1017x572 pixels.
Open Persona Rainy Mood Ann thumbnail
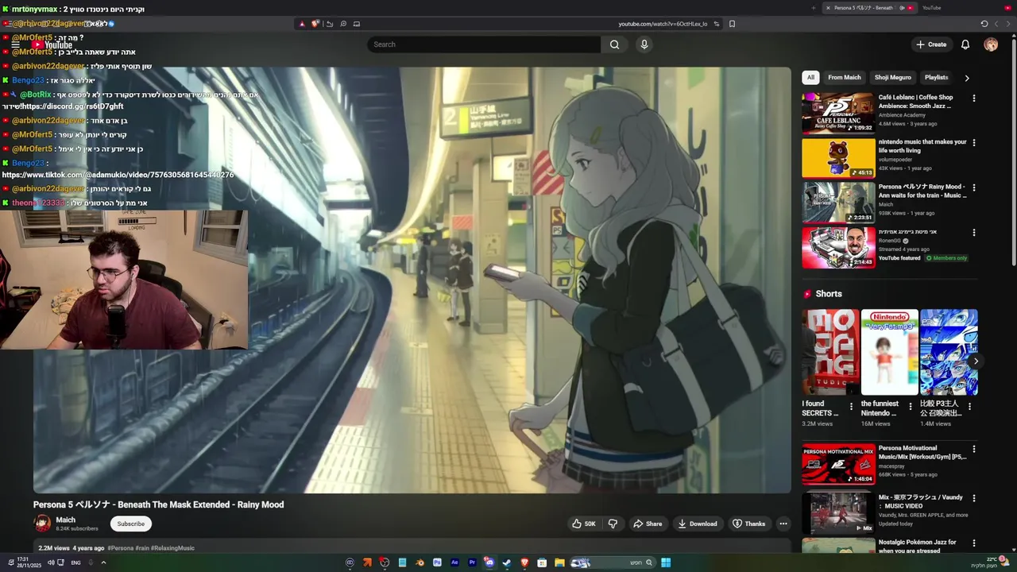(x=838, y=203)
